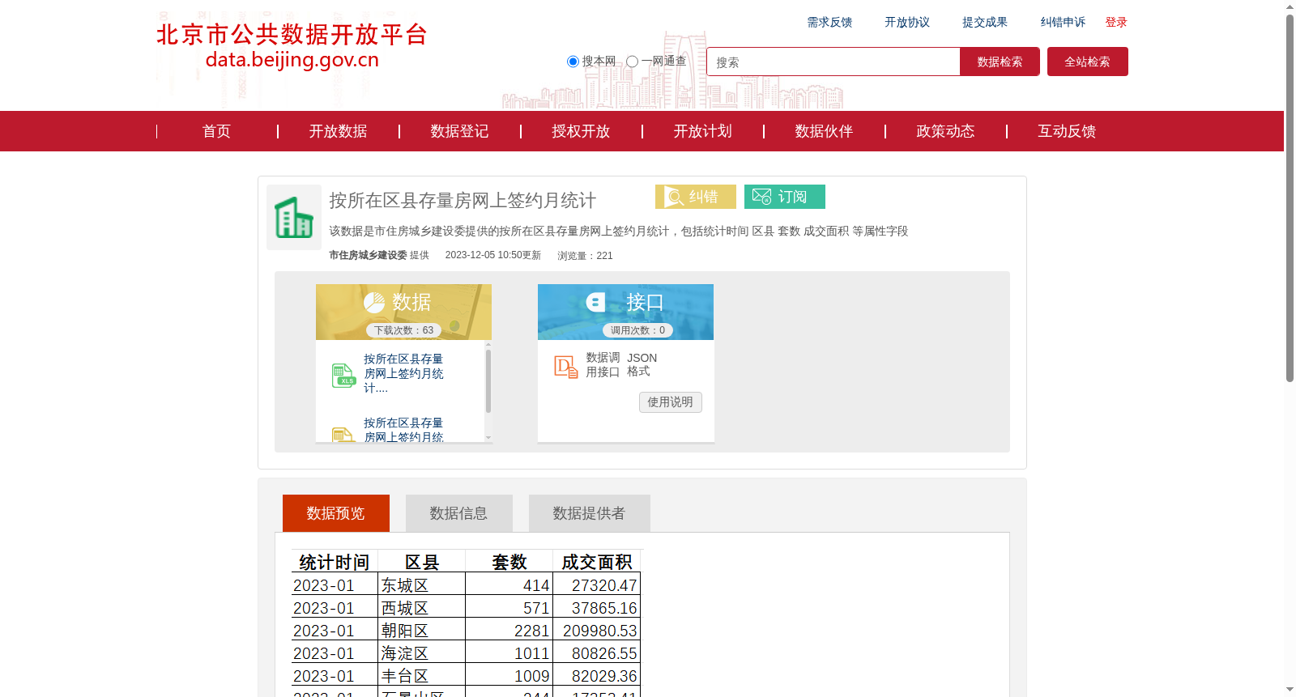Viewport: 1296px width, 697px height.
Task: Click the 全站检索 button
Action: point(1088,62)
